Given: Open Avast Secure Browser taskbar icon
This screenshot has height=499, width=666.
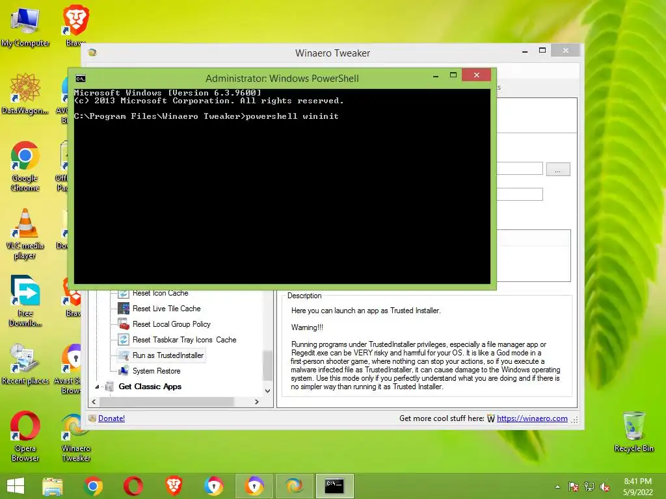Looking at the screenshot, I should coord(254,486).
